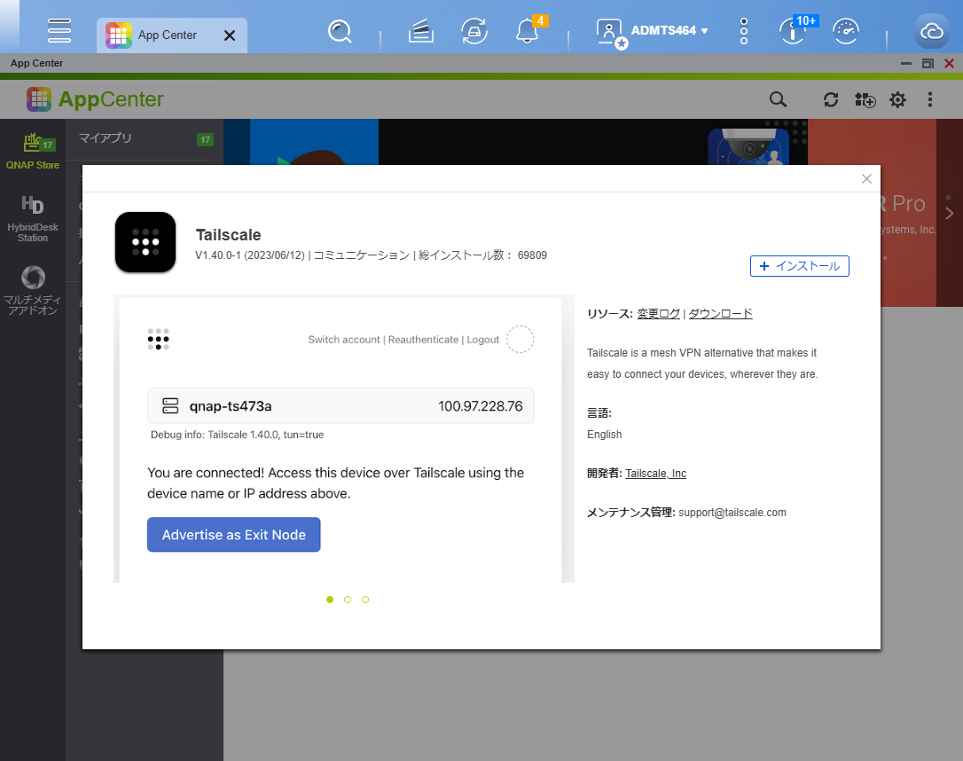The image size is (963, 761).
Task: Open the App Center more options menu
Action: click(x=929, y=99)
